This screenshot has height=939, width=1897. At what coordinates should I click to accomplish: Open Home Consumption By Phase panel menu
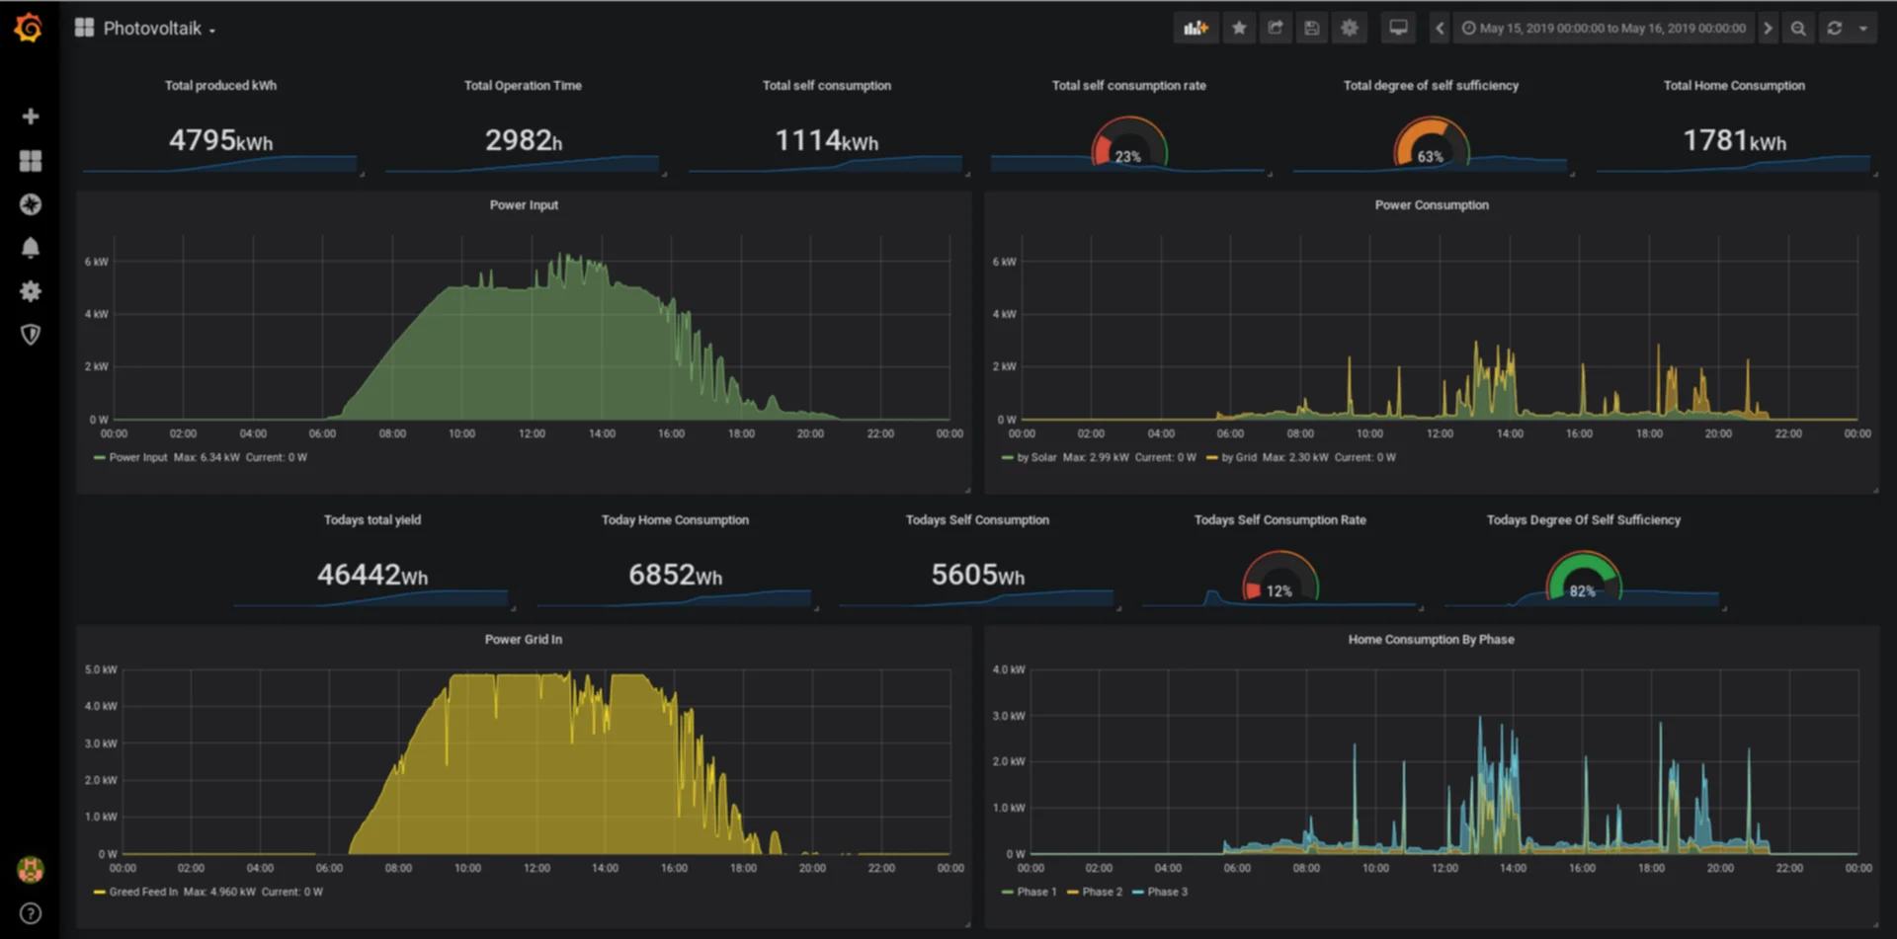pyautogui.click(x=1432, y=640)
